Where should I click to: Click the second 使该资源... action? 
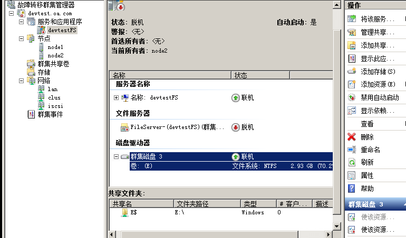(x=378, y=230)
